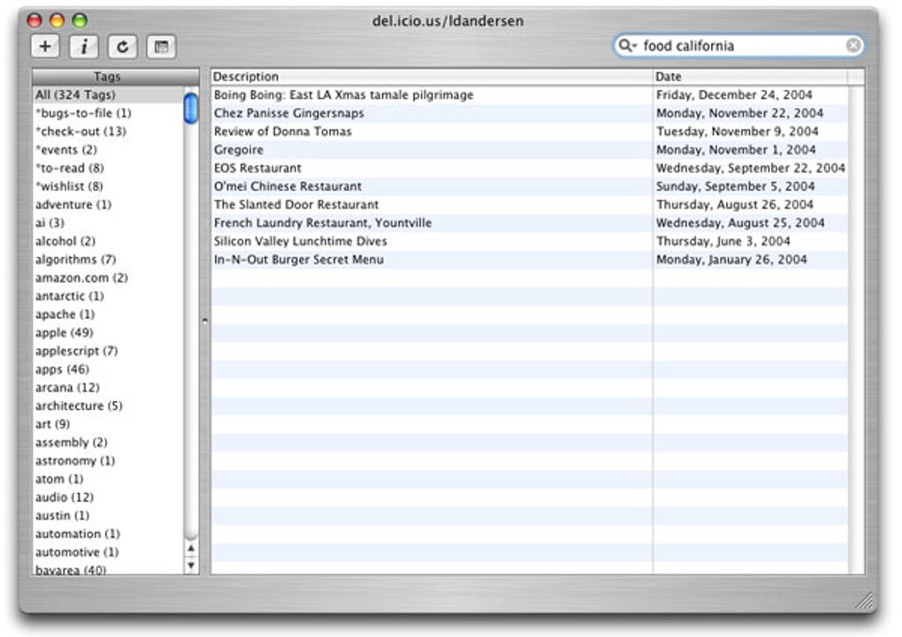Select the 'alcohol (2)' tag
The height and width of the screenshot is (637, 902).
click(x=108, y=241)
